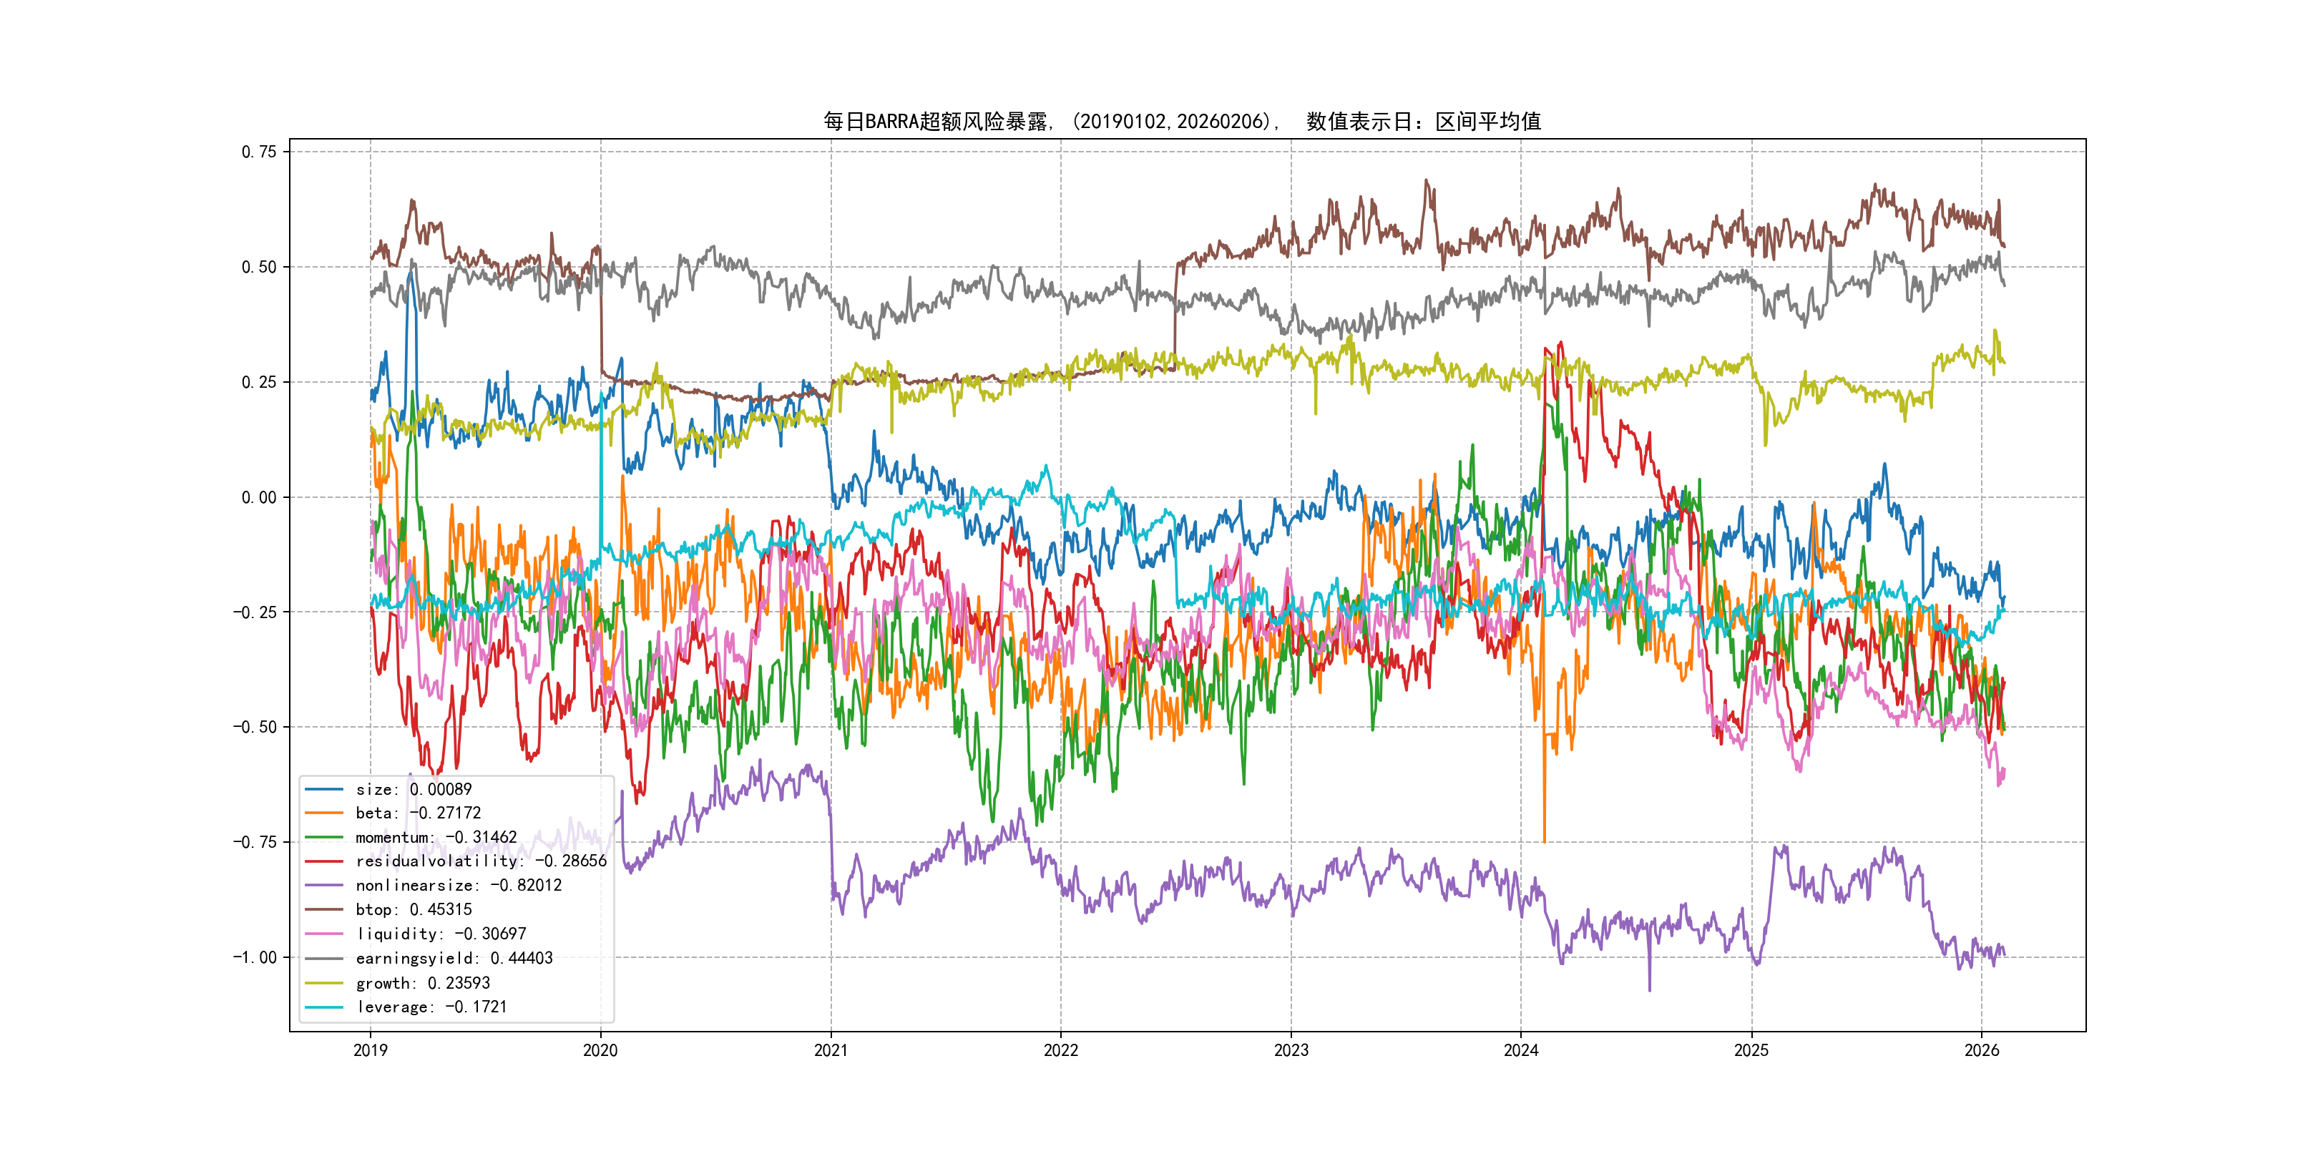Click the 2023 x-axis tick label
Viewport: 2318px width, 1159px height.
click(x=1291, y=1050)
